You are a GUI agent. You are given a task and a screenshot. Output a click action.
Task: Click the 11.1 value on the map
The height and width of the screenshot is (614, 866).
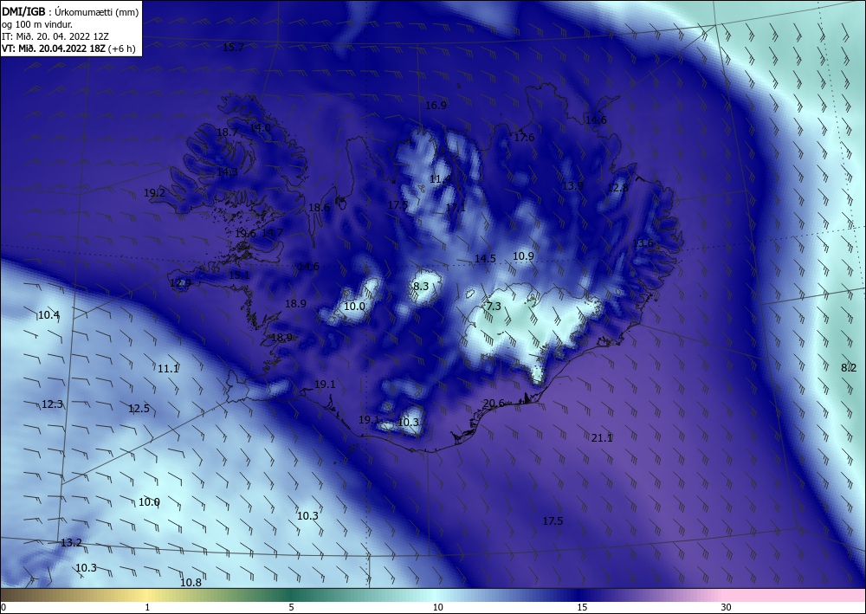point(168,369)
